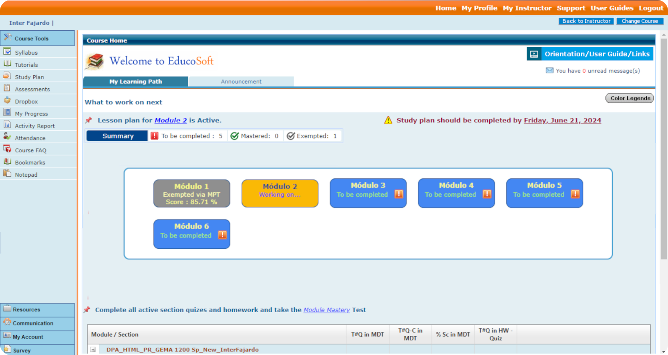Click the Back to Instructor button
The height and width of the screenshot is (355, 668).
tap(586, 21)
